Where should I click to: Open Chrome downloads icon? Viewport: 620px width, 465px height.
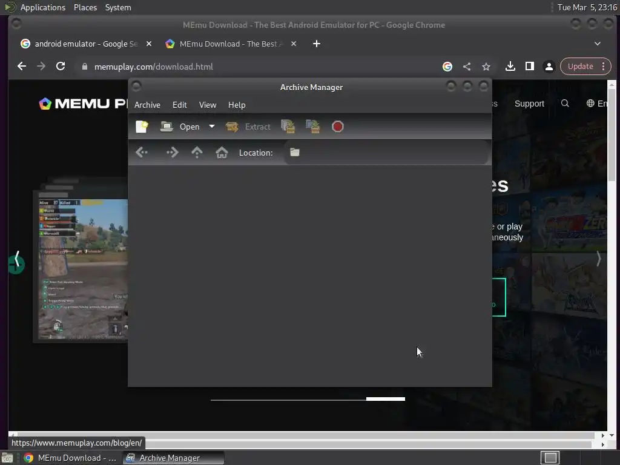point(510,67)
